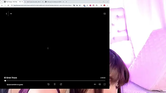Switch to the Películas En Cartelera tab
Viewport: 166px width, 93px height.
pos(54,2)
